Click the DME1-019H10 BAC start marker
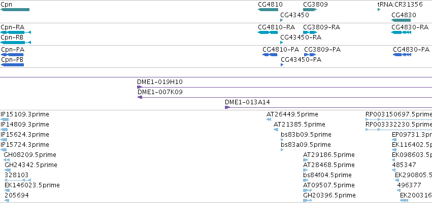432x203 pixels. pyautogui.click(x=140, y=87)
